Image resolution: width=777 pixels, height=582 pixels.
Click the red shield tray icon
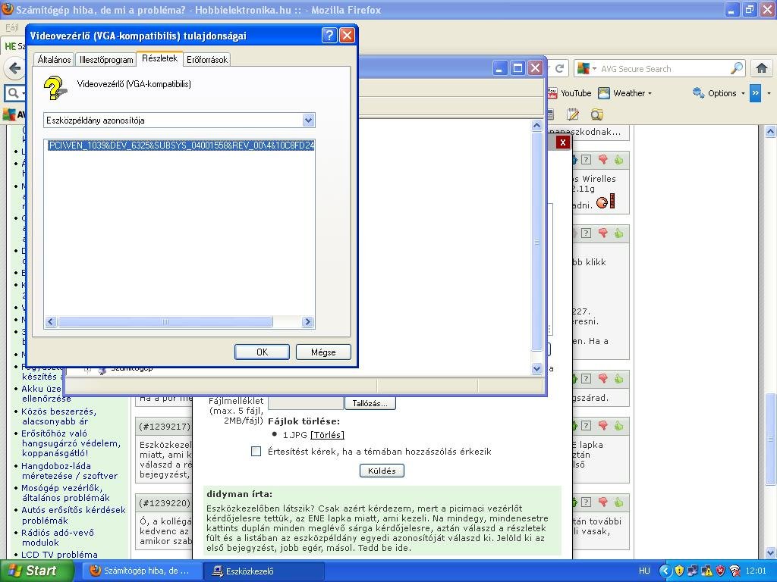pyautogui.click(x=721, y=571)
